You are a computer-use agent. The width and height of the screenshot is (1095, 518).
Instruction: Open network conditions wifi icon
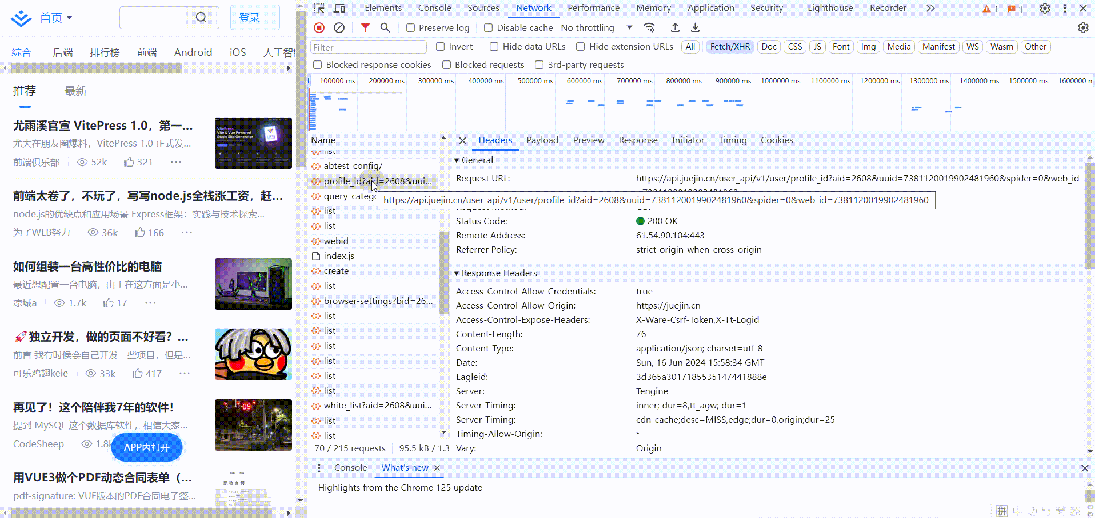click(649, 27)
